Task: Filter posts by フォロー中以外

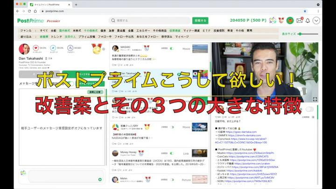Action: coord(124,37)
